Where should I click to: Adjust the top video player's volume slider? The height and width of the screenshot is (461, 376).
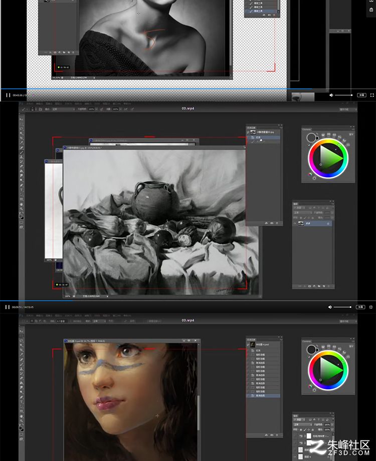tap(343, 95)
